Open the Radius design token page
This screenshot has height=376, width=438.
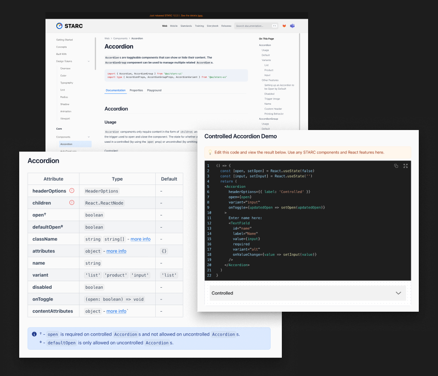[x=64, y=97]
